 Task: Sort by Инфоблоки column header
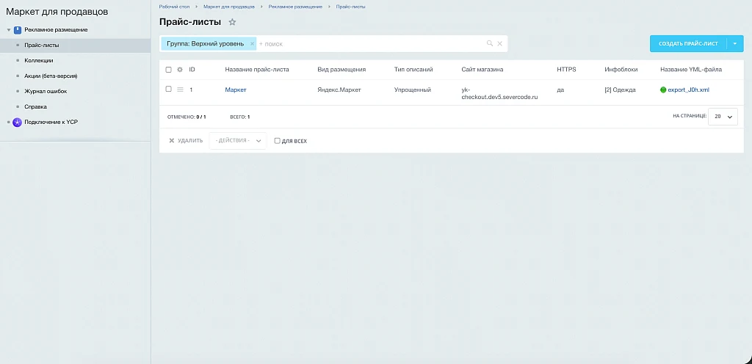point(621,70)
